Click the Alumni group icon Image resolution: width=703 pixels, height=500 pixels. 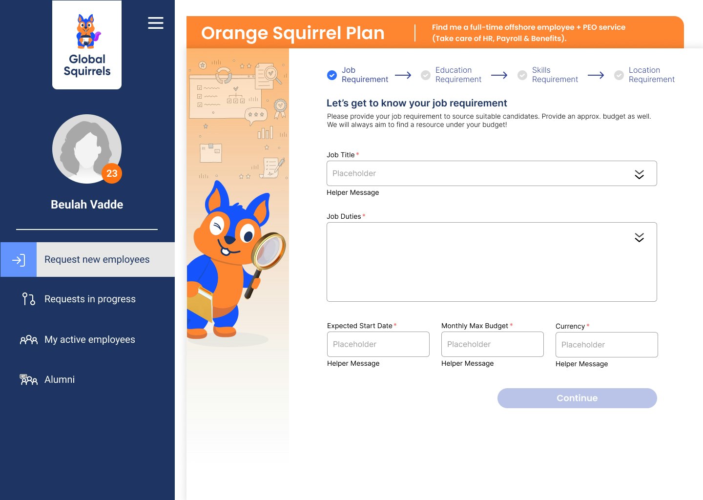click(x=29, y=379)
